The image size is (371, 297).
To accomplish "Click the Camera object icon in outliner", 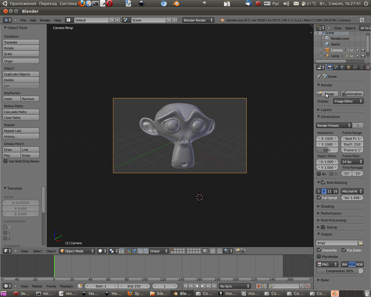I will click(328, 50).
